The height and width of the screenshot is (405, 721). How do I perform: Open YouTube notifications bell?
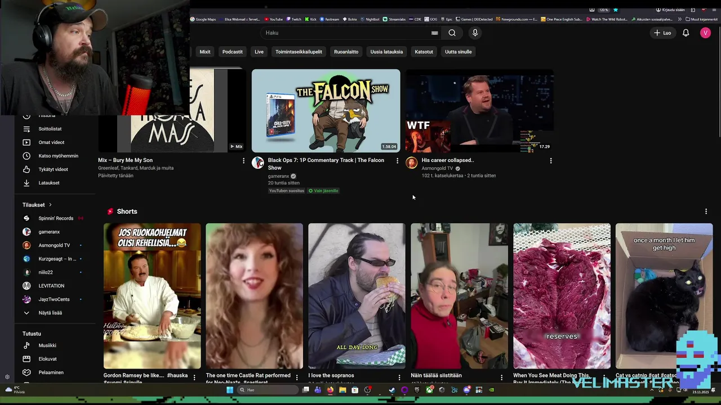coord(686,33)
